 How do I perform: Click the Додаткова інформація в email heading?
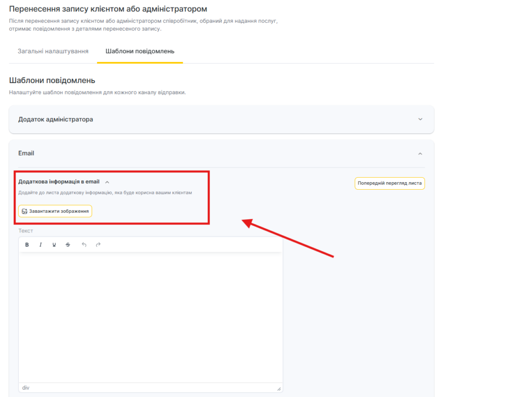pos(59,182)
